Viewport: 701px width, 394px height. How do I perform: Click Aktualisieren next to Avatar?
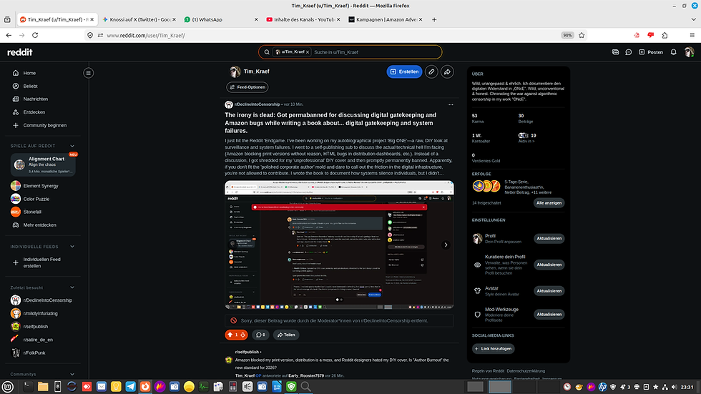549,291
